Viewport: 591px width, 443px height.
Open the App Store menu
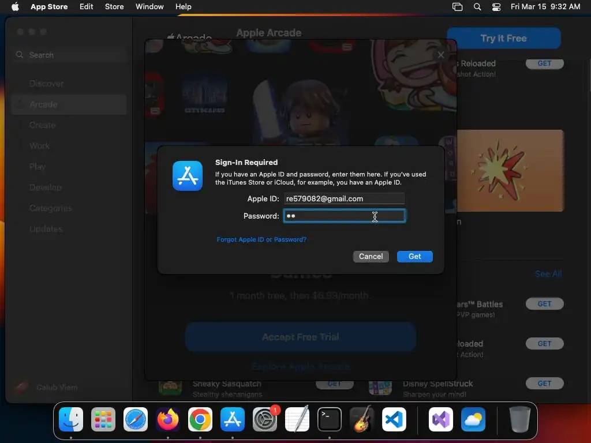click(x=49, y=7)
